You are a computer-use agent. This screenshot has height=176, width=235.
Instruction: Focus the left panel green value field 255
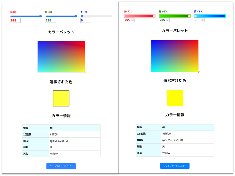point(51,20)
